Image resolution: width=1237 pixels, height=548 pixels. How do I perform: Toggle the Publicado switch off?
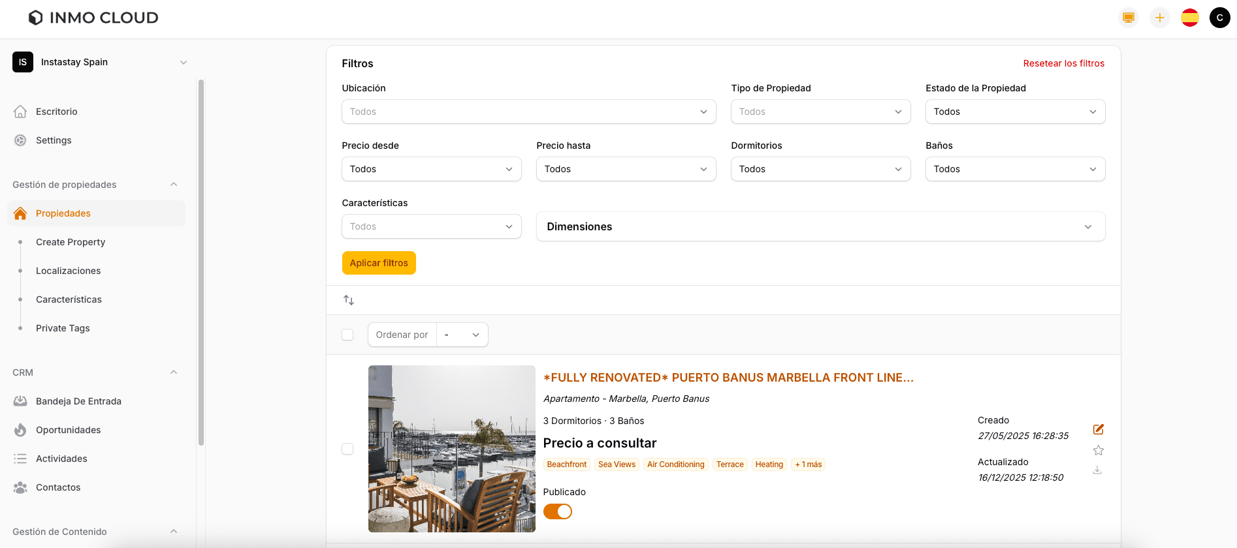(557, 511)
